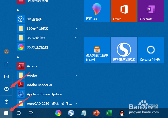Open the Settings gear icon

click(x=6, y=89)
